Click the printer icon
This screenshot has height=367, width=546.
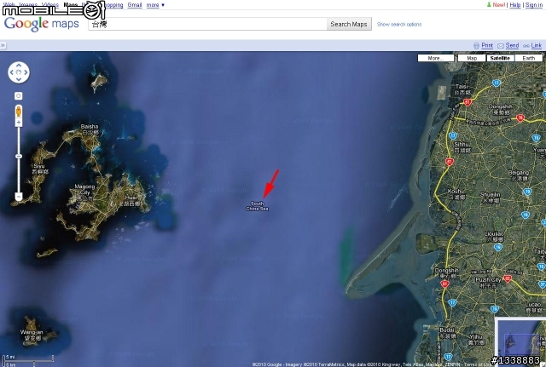pyautogui.click(x=476, y=46)
